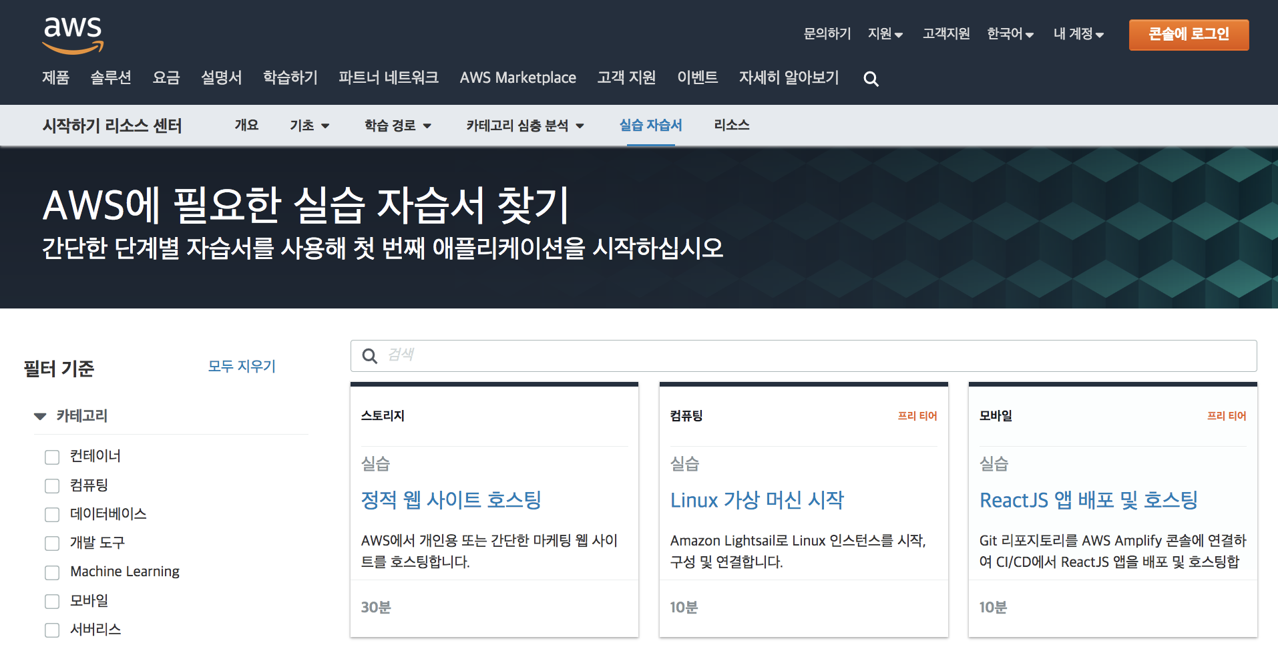Open the 제품 menu
Viewport: 1278px width, 645px height.
tap(55, 77)
